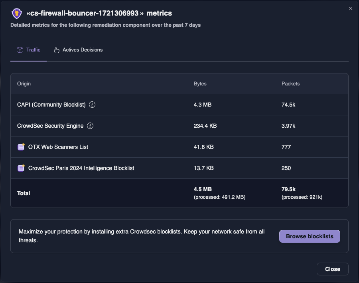
Task: Click the hand icon beside Actives Decisions
Action: coord(56,49)
